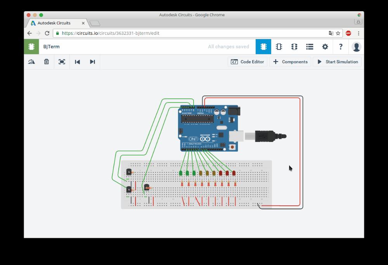The width and height of the screenshot is (388, 265).
Task: Open a new browser tab
Action: click(95, 24)
